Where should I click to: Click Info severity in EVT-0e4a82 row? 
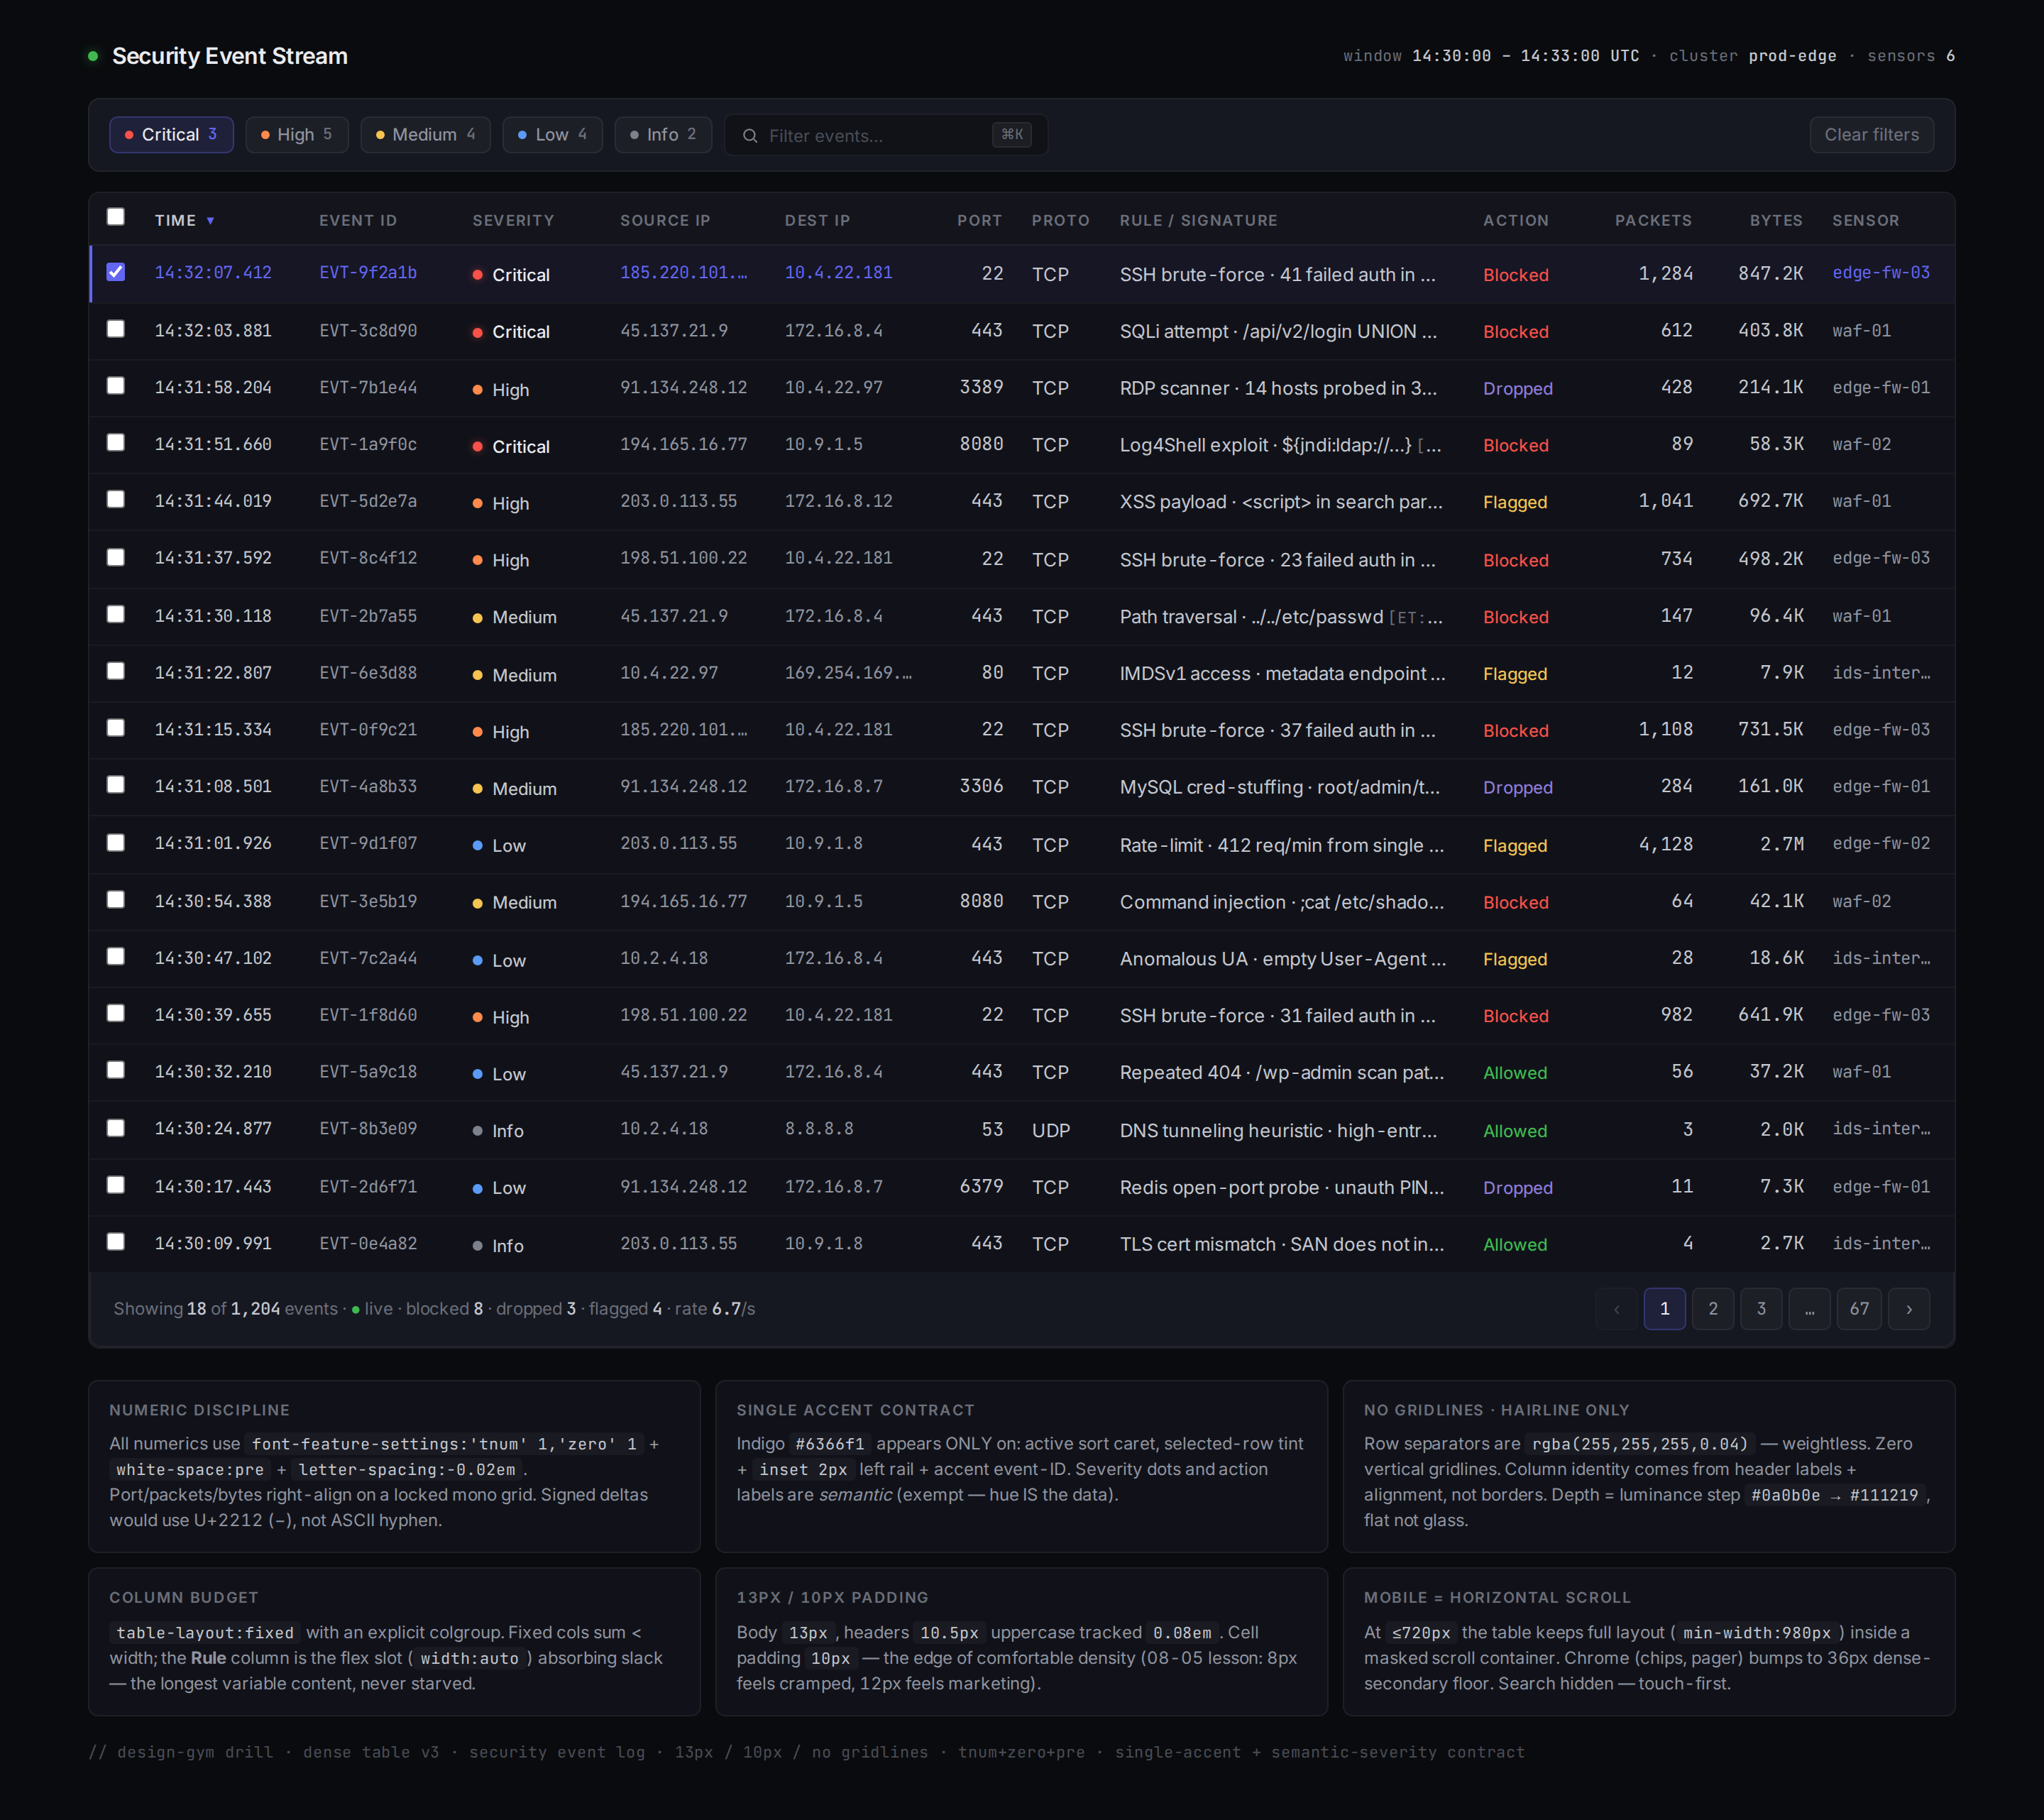point(498,1245)
